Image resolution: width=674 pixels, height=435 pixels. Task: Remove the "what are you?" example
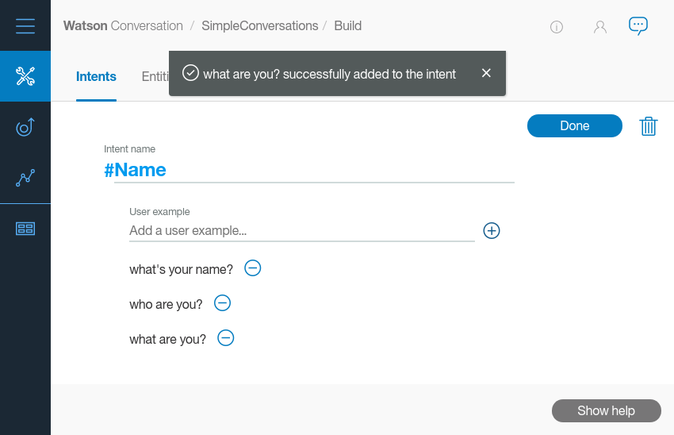click(x=226, y=338)
